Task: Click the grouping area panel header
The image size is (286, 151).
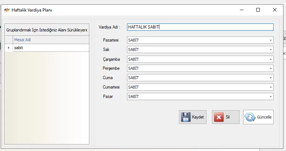Action: pyautogui.click(x=46, y=30)
